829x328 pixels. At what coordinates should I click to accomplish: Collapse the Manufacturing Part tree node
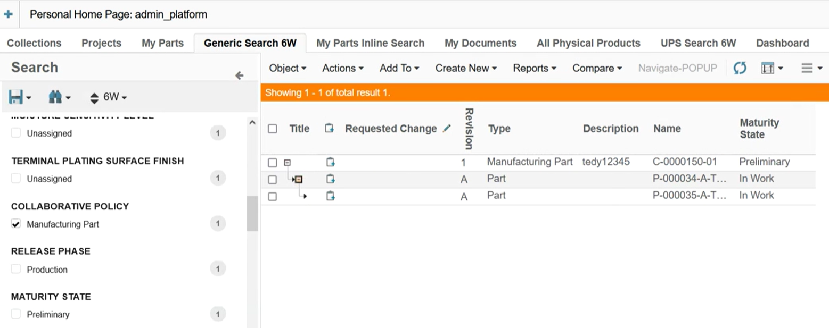click(x=287, y=163)
